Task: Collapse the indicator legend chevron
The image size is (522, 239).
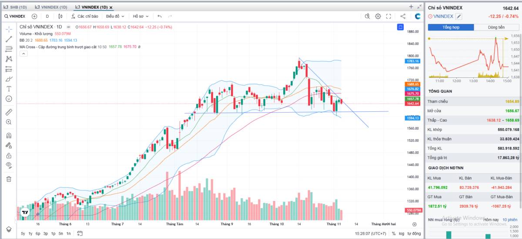Action: [x=23, y=53]
